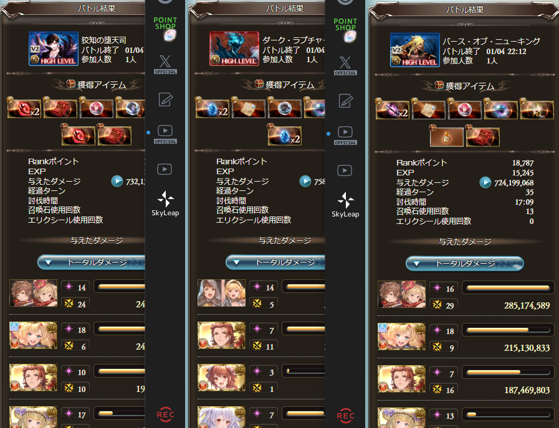
Task: Expand トータルダメージ dropdown in left panel
Action: 91,262
